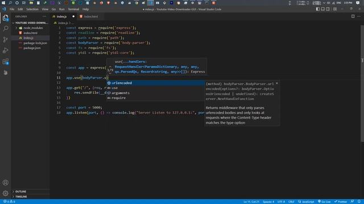Click CRLF end of line selector

point(291,202)
